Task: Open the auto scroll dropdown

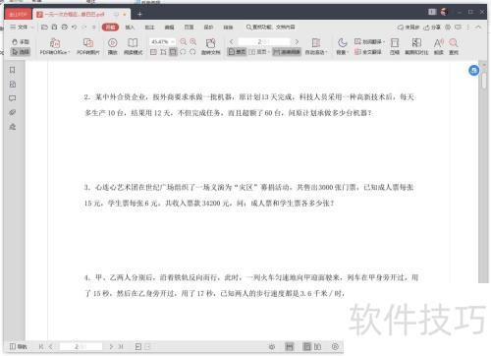Action: click(316, 46)
